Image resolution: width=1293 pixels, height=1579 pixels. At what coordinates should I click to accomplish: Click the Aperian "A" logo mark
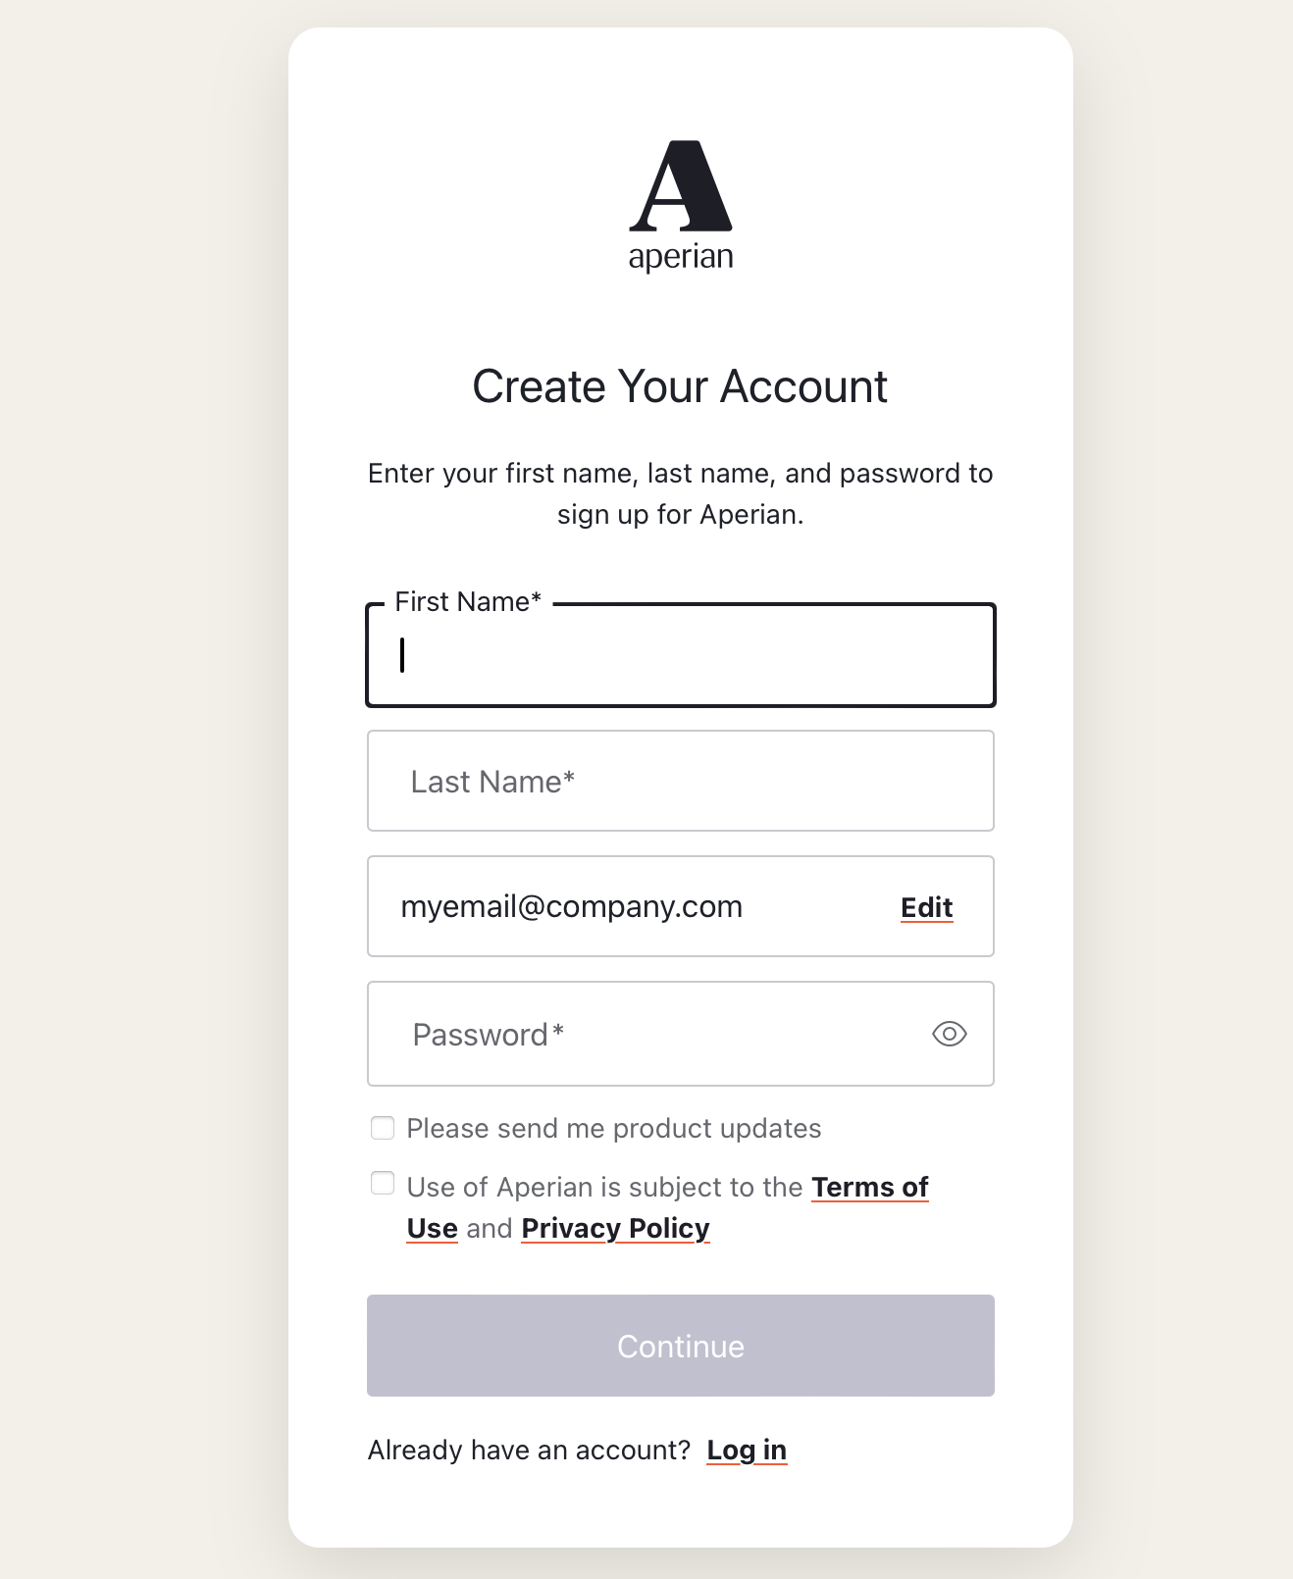[x=681, y=185]
